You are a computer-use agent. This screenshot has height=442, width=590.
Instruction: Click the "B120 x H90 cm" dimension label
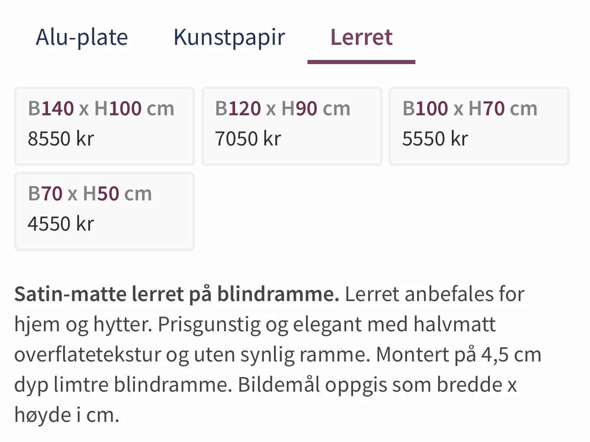tap(283, 109)
